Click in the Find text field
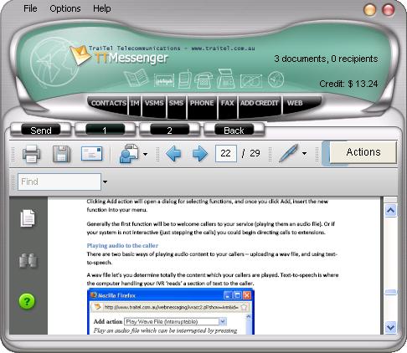 [x=59, y=182]
